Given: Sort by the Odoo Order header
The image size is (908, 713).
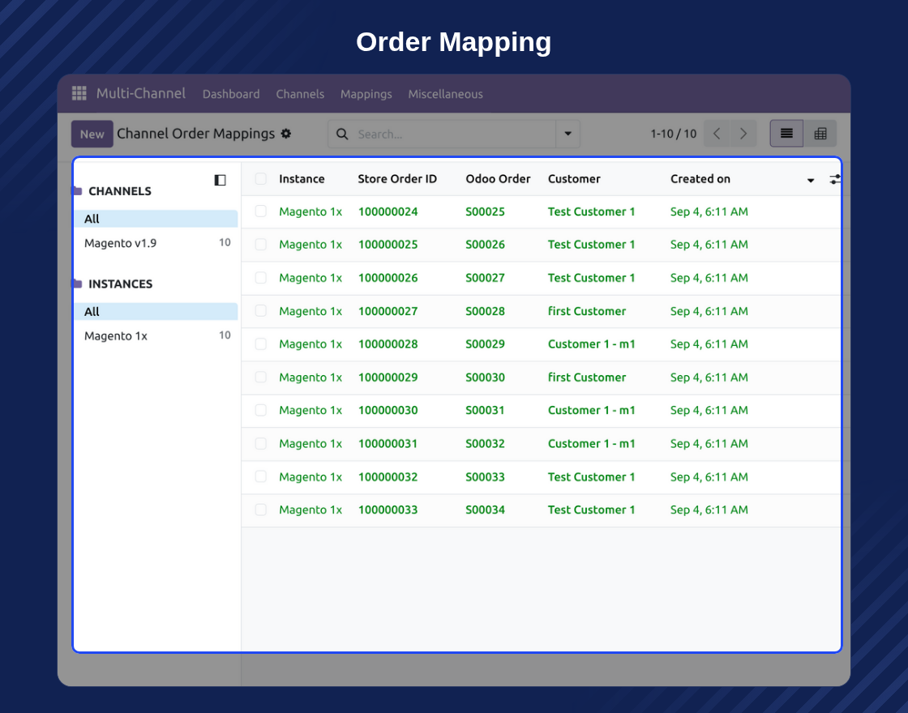Looking at the screenshot, I should pyautogui.click(x=498, y=179).
